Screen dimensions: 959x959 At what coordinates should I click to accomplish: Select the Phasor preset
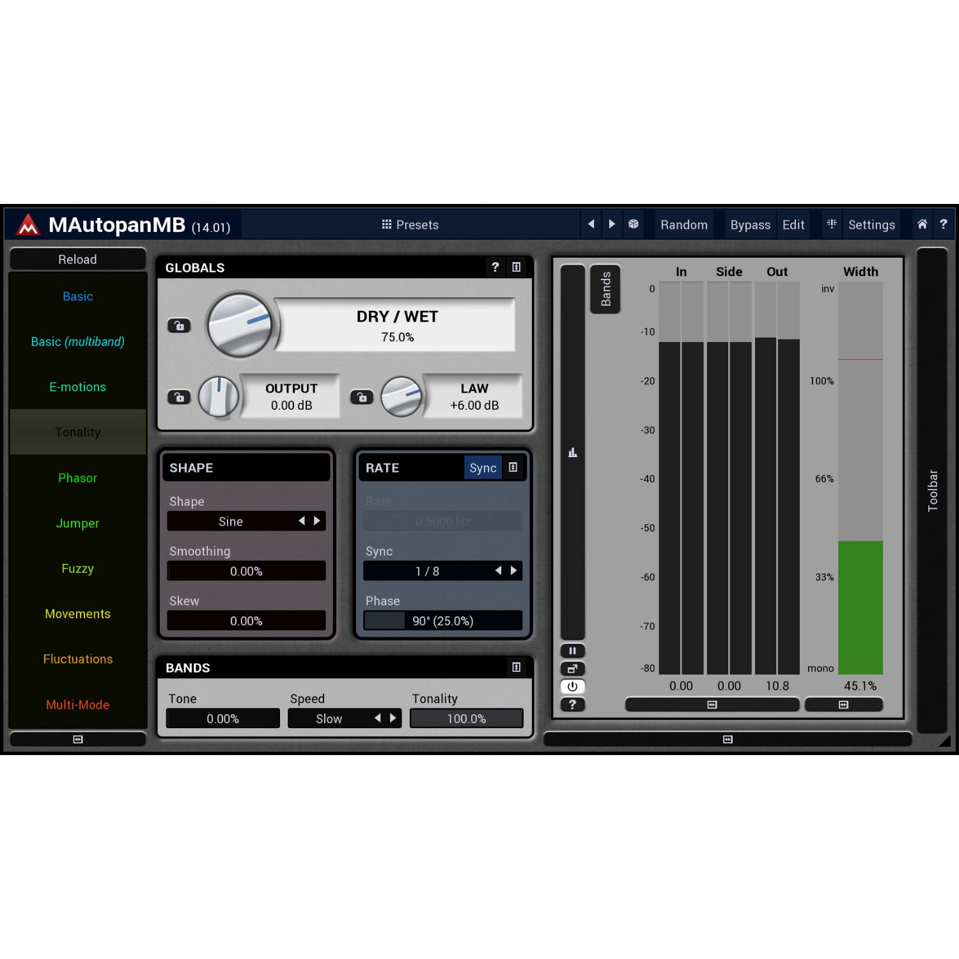[78, 478]
